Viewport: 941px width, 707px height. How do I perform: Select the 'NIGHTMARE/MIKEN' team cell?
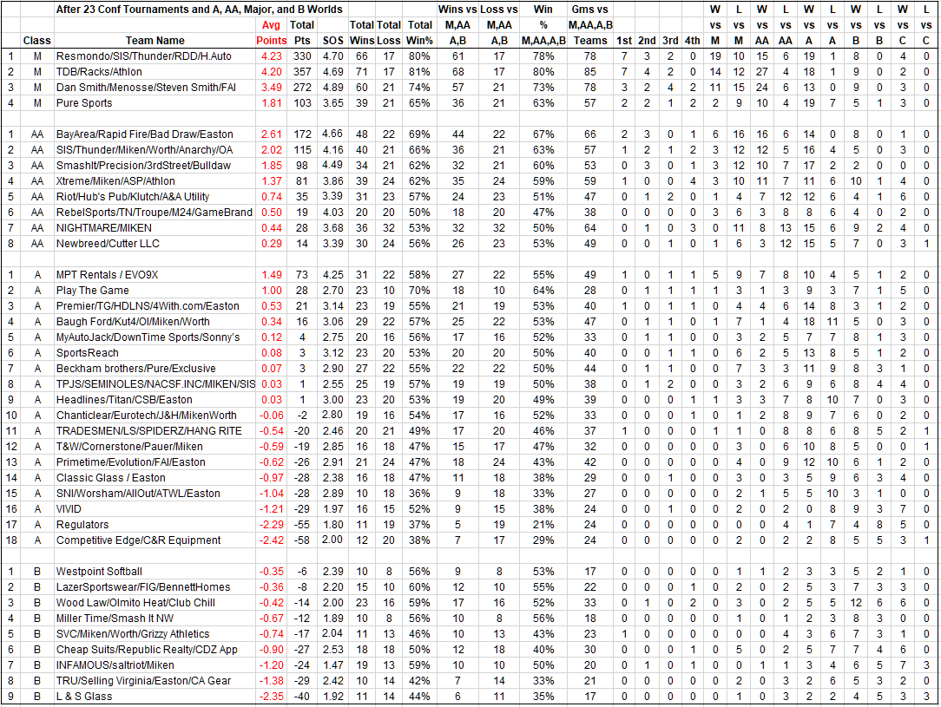[x=155, y=228]
